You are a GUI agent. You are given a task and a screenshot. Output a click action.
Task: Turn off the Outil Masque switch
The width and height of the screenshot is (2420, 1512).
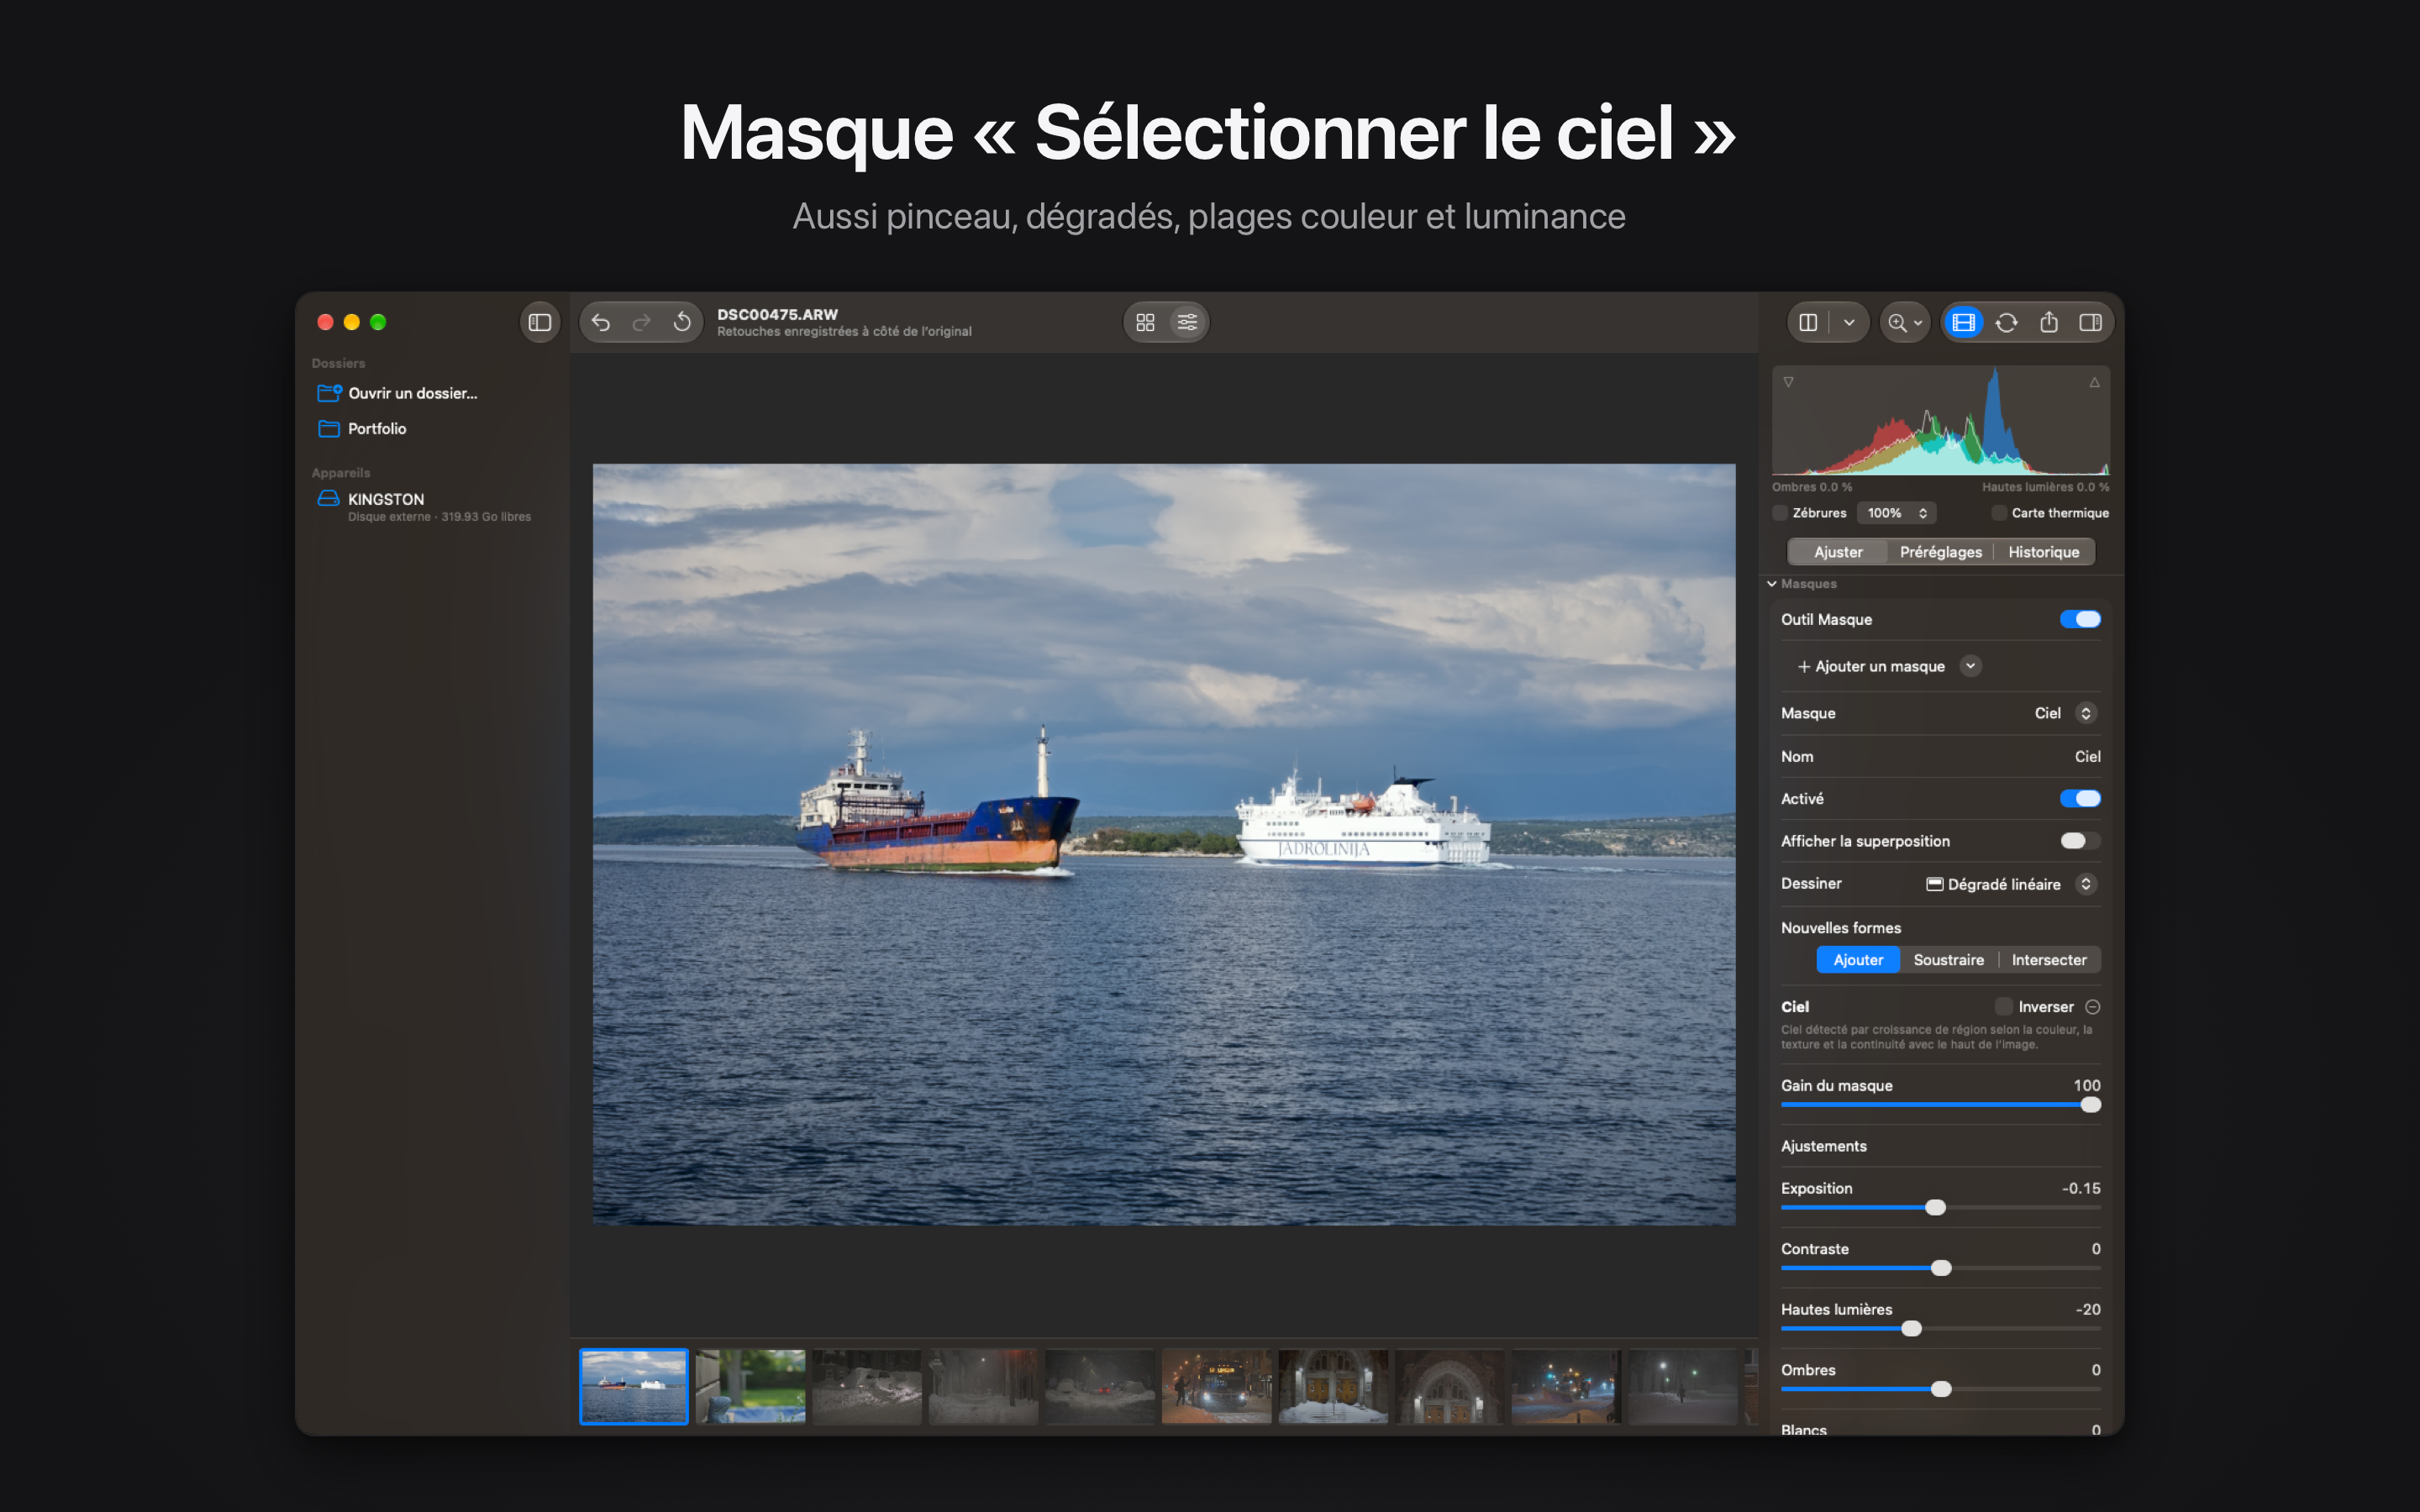tap(2080, 619)
